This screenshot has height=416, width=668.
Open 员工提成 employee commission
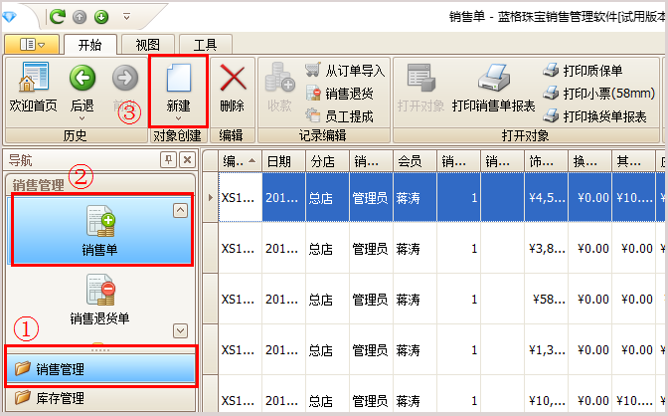click(340, 116)
